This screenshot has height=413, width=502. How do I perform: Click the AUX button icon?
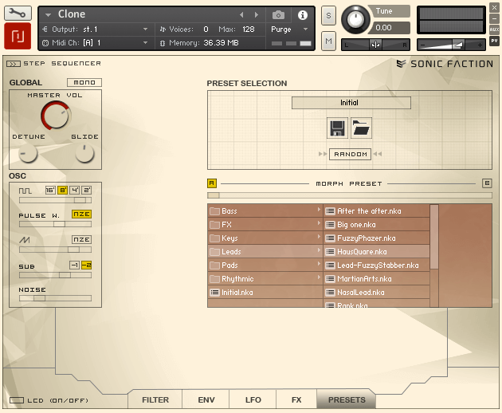[x=494, y=29]
